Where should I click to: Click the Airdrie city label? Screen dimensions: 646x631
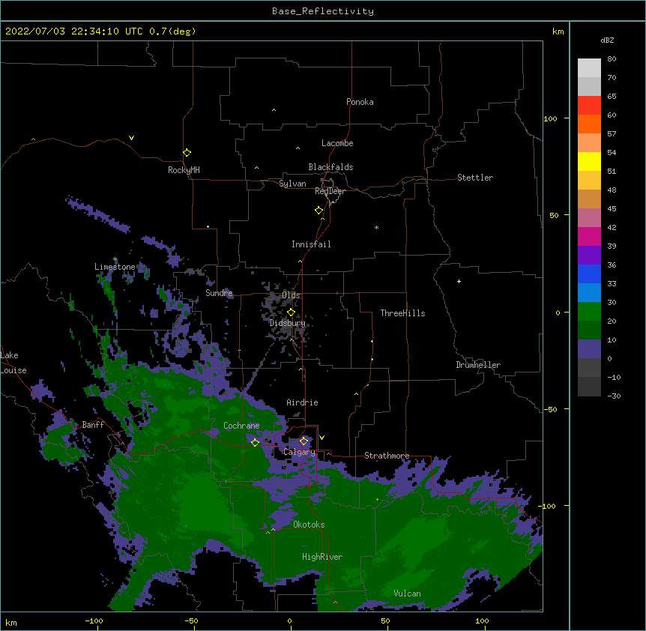pos(302,402)
